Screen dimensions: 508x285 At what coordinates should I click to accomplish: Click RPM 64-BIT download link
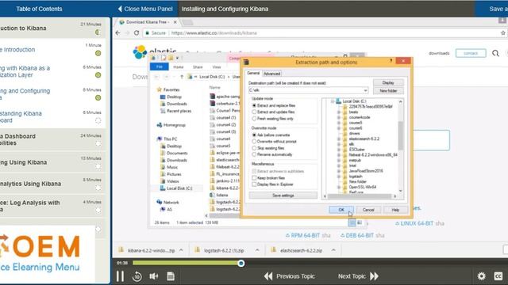pos(304,236)
